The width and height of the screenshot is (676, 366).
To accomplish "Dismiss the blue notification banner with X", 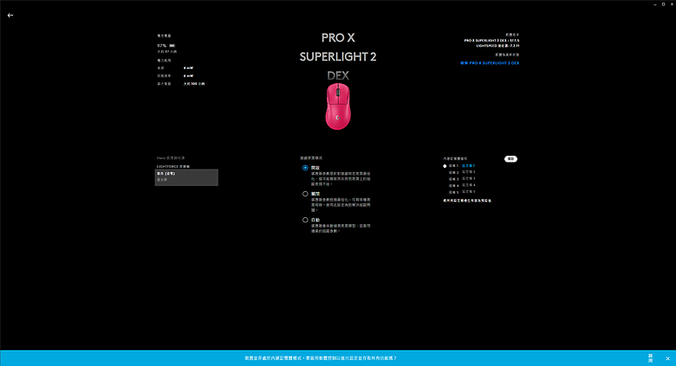I will coord(667,358).
